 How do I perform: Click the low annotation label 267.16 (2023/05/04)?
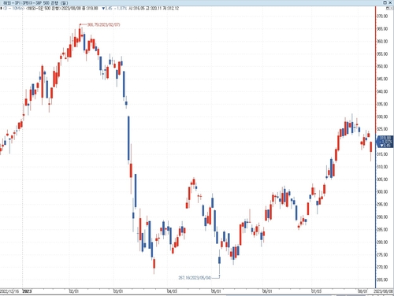coord(195,277)
